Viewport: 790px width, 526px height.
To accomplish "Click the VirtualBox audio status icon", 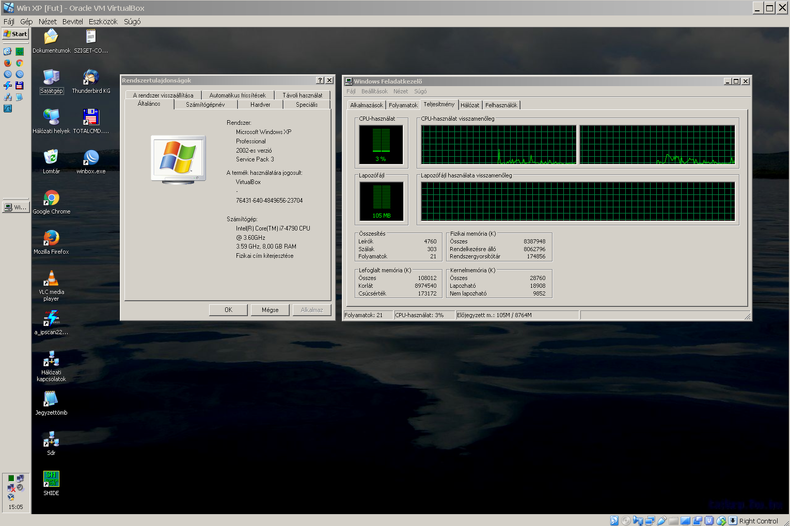I will pos(638,521).
